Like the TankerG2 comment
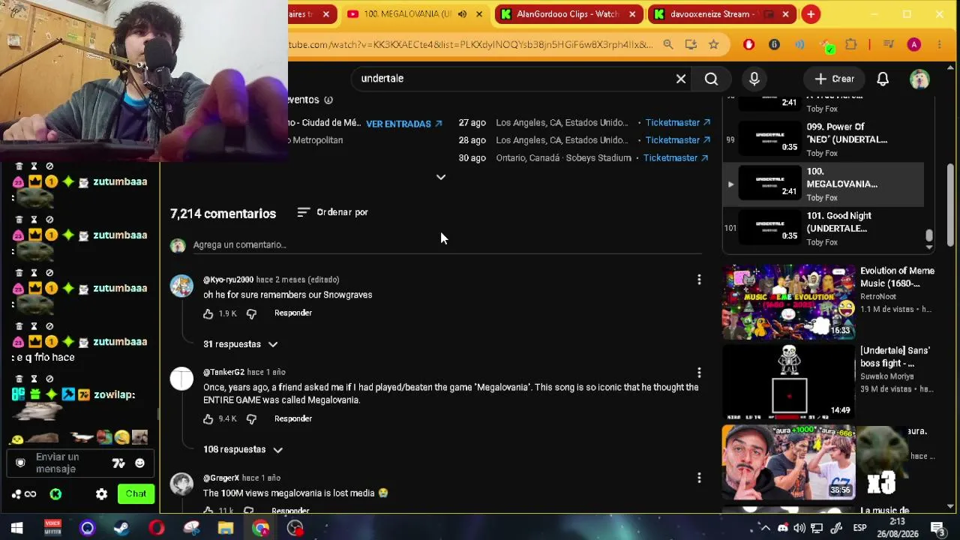The image size is (960, 540). 208,419
